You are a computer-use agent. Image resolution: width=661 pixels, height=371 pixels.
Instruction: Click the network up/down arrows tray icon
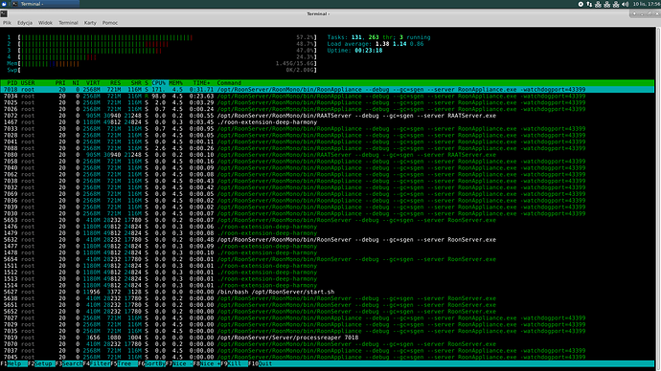point(589,4)
